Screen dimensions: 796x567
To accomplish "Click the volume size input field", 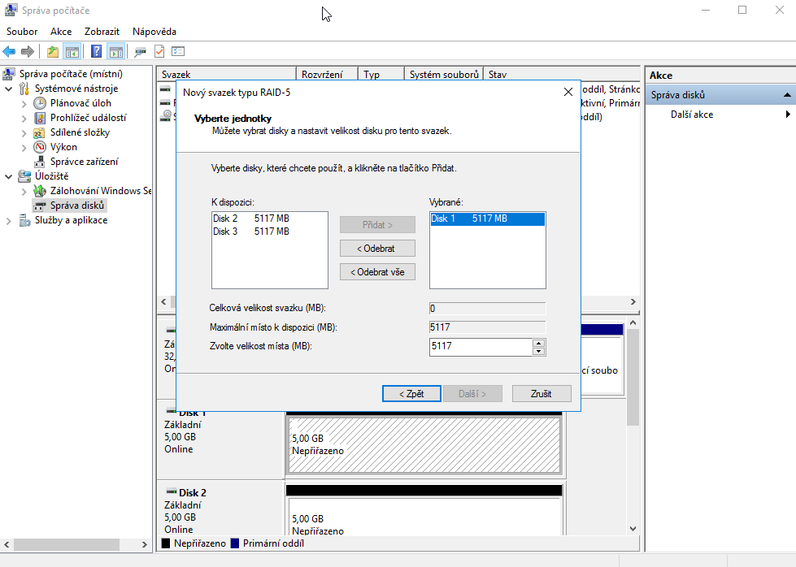I will [x=480, y=347].
